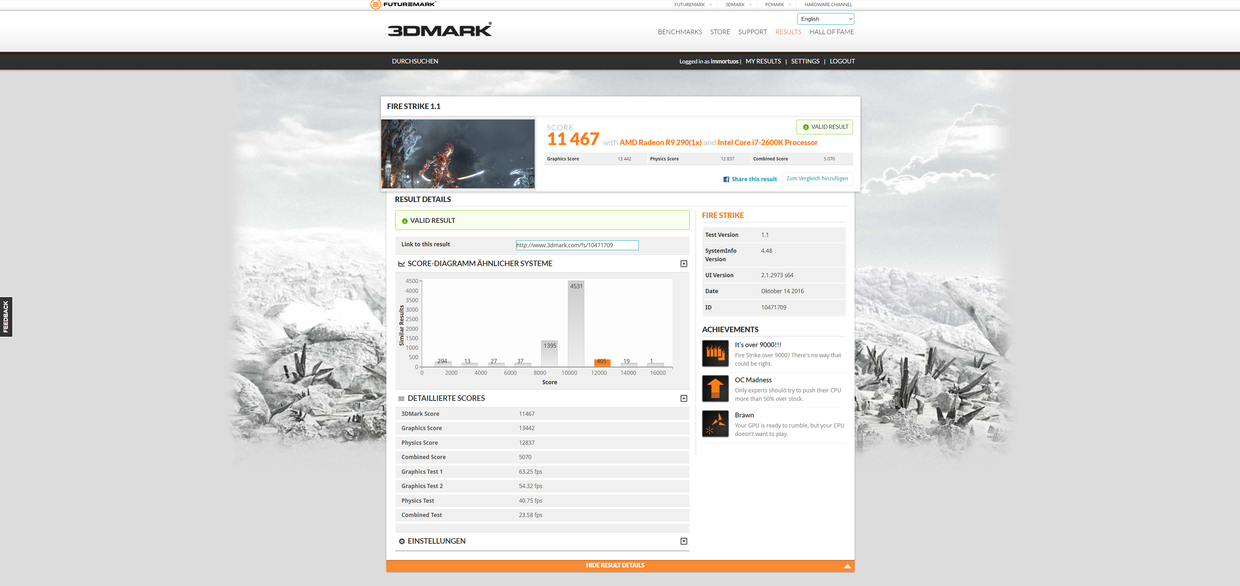The image size is (1240, 586).
Task: Click the 3DMark logo
Action: (x=439, y=30)
